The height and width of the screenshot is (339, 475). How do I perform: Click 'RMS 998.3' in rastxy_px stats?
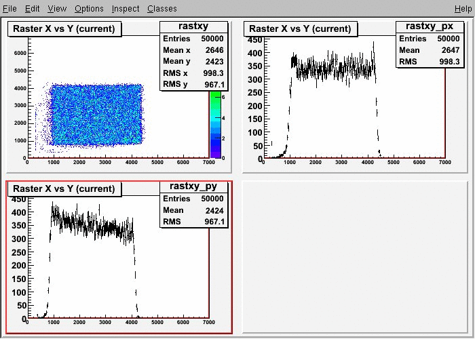(x=430, y=62)
